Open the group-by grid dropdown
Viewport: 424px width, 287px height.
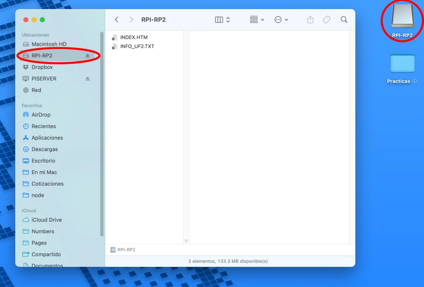(257, 19)
